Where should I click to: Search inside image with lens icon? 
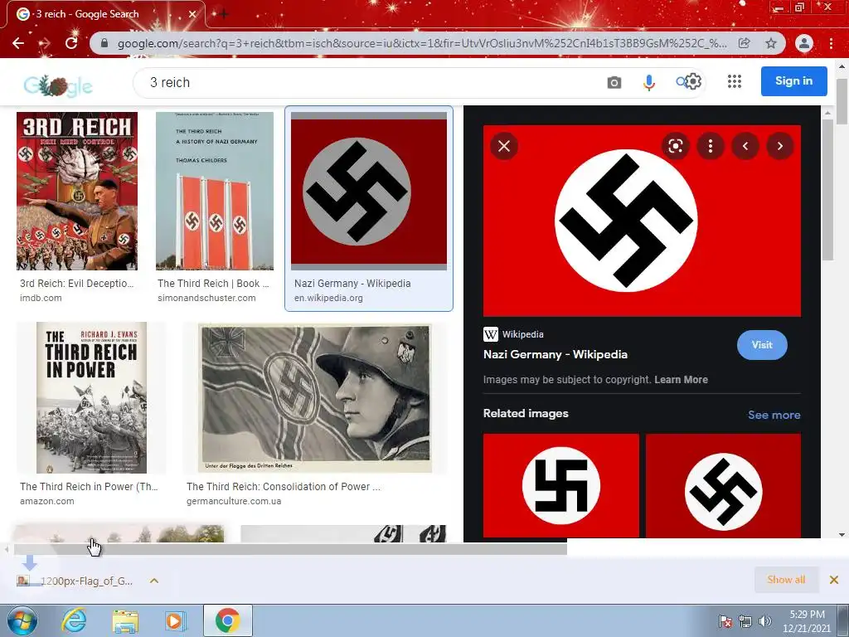[675, 146]
